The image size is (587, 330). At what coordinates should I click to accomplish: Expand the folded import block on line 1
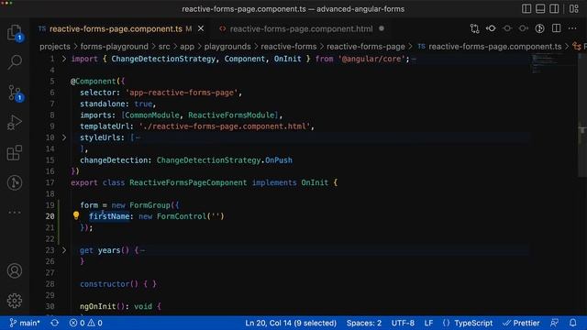[64, 59]
